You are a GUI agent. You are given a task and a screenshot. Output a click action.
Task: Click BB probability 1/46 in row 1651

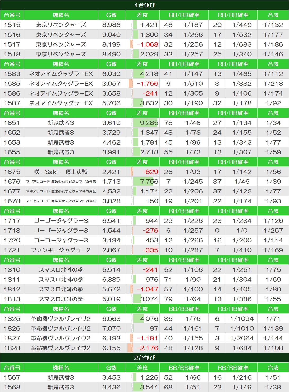tap(193, 123)
